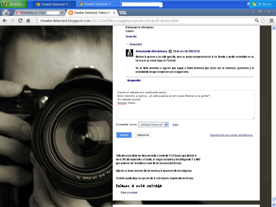Bookmark this page with the star icon
Viewport: 276px width, 207px height.
click(263, 20)
